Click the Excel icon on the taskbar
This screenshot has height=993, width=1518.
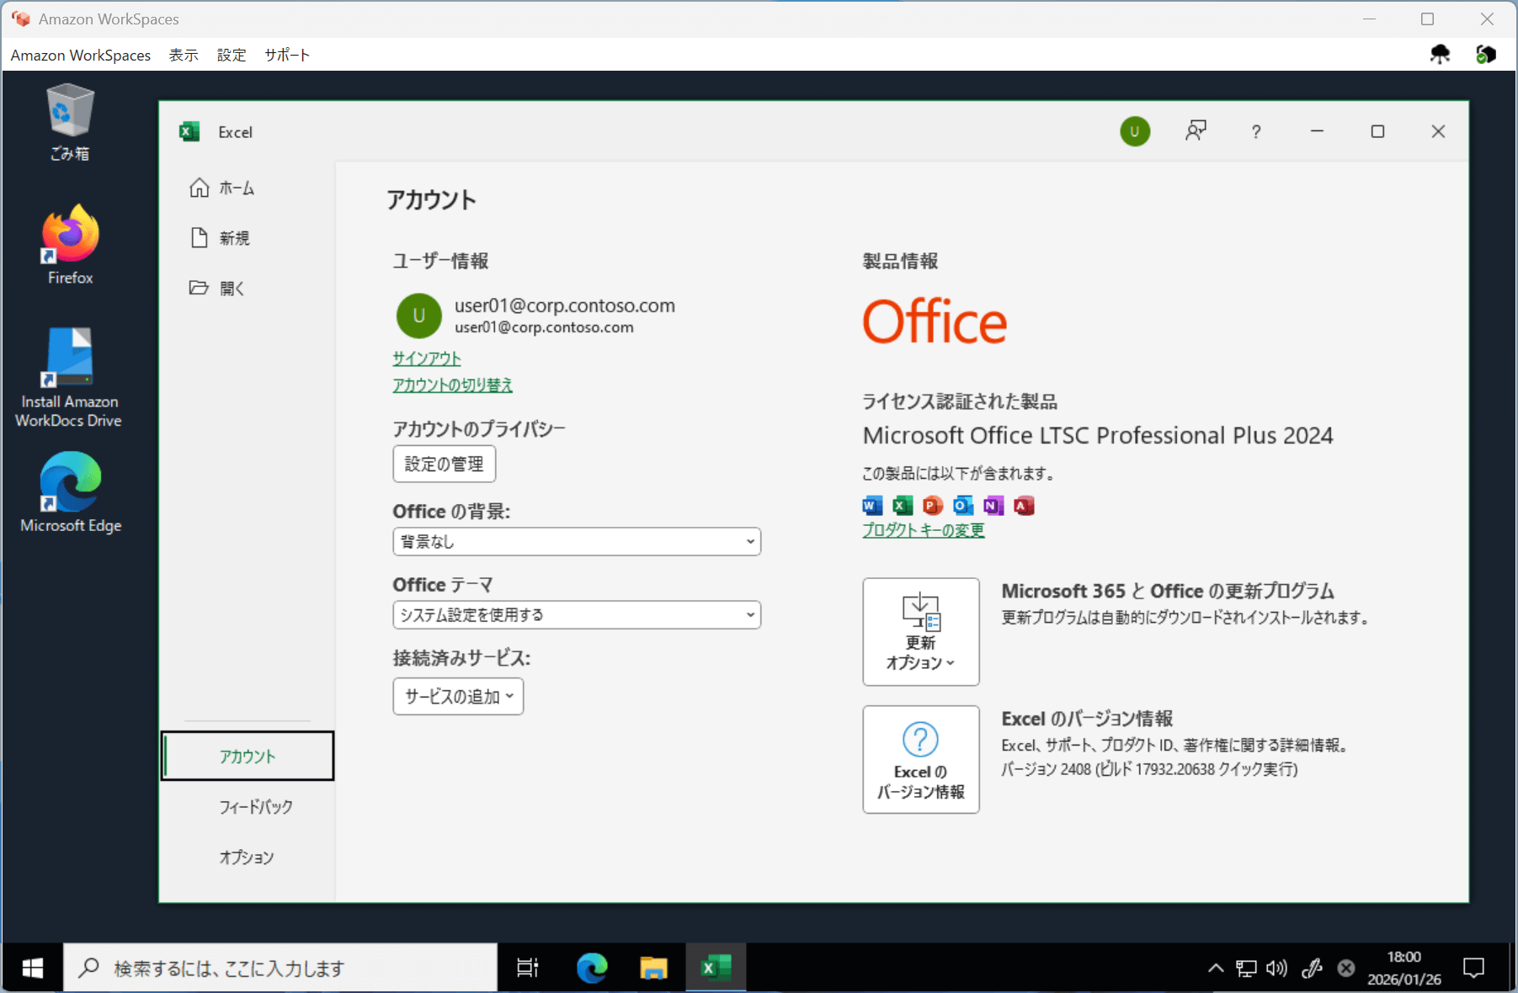click(715, 967)
